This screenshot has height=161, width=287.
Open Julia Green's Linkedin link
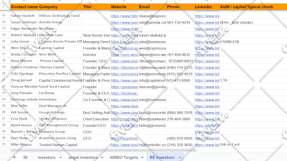(207, 42)
